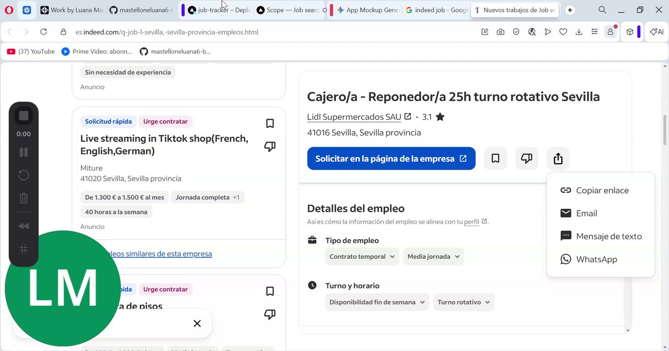Open tab search magnifier icon

click(x=603, y=10)
